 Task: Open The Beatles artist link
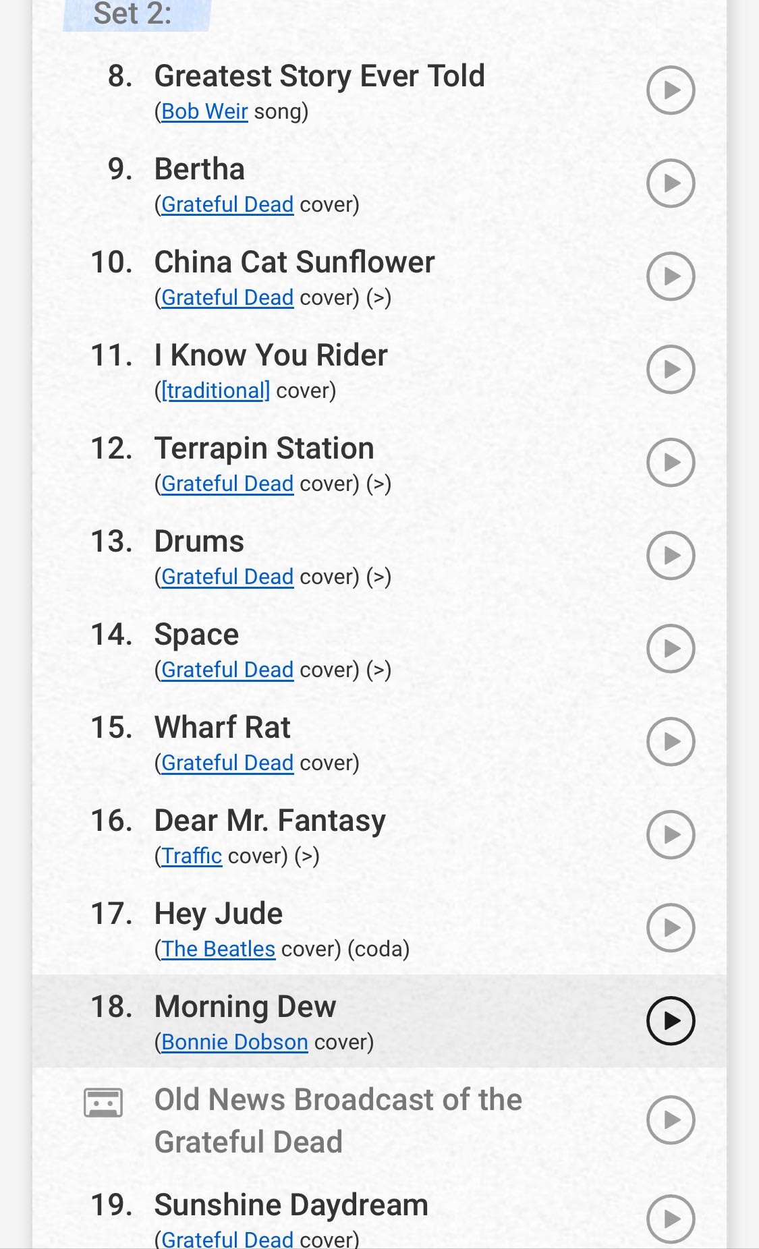click(x=218, y=949)
